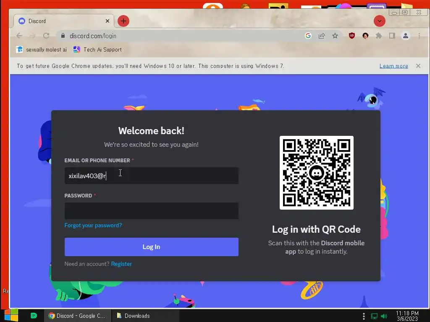This screenshot has width=430, height=322.
Task: Open the Windows Start button
Action: tap(11, 315)
